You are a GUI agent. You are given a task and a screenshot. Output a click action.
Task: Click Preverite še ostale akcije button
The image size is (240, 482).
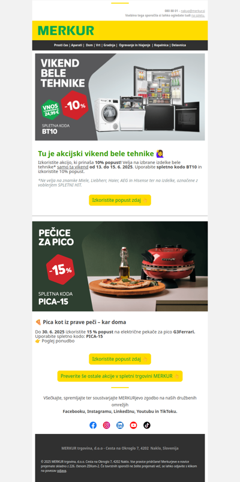click(x=120, y=376)
